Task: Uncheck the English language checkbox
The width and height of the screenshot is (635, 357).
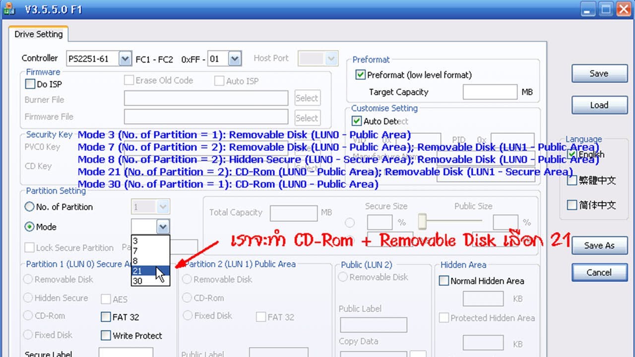Action: click(572, 154)
